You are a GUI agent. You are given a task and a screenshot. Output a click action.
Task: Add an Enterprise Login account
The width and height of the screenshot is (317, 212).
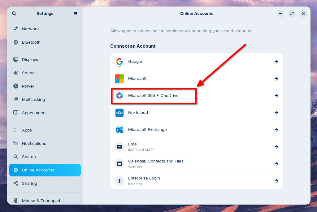pyautogui.click(x=197, y=181)
